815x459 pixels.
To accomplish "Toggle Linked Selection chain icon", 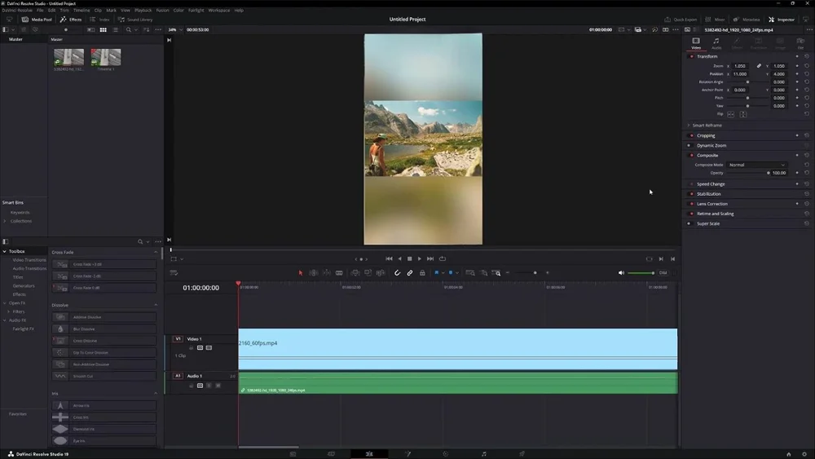I will pyautogui.click(x=410, y=273).
